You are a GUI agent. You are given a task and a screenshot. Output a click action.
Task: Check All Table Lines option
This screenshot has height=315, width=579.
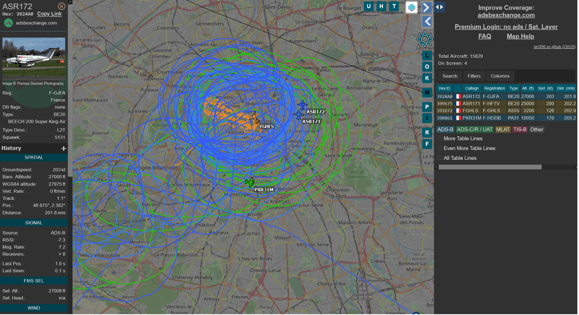point(440,158)
